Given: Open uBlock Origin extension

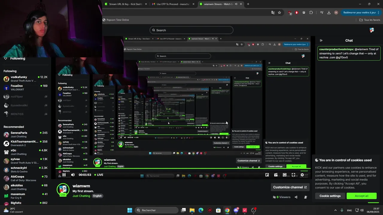Looking at the screenshot, I should (290, 13).
